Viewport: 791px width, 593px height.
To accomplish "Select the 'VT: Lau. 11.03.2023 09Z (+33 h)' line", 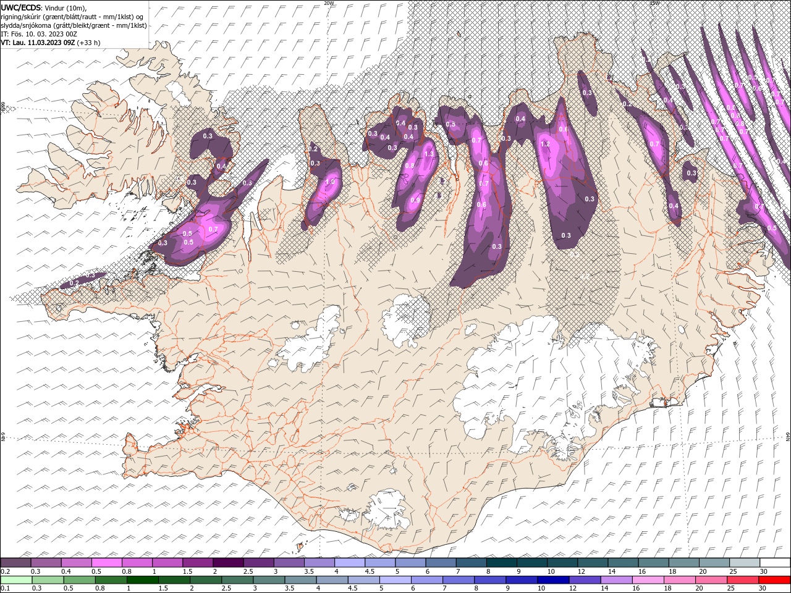I will pyautogui.click(x=51, y=43).
